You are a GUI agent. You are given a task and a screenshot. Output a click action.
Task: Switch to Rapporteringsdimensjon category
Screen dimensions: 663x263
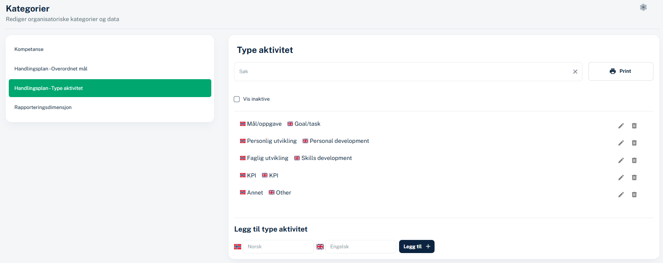point(43,107)
